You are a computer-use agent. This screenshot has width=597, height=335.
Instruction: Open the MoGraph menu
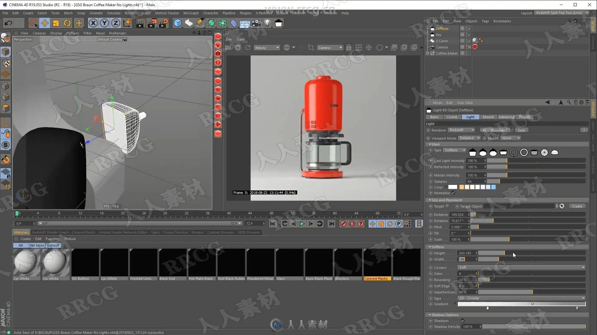click(191, 13)
